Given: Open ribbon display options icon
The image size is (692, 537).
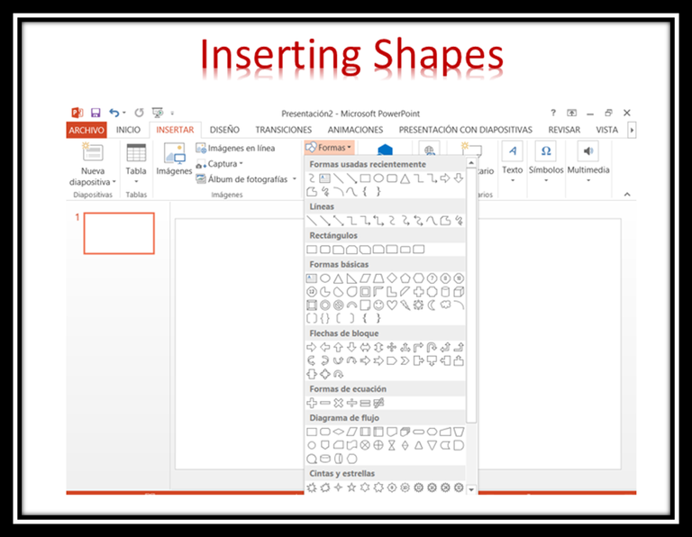Looking at the screenshot, I should click(571, 113).
